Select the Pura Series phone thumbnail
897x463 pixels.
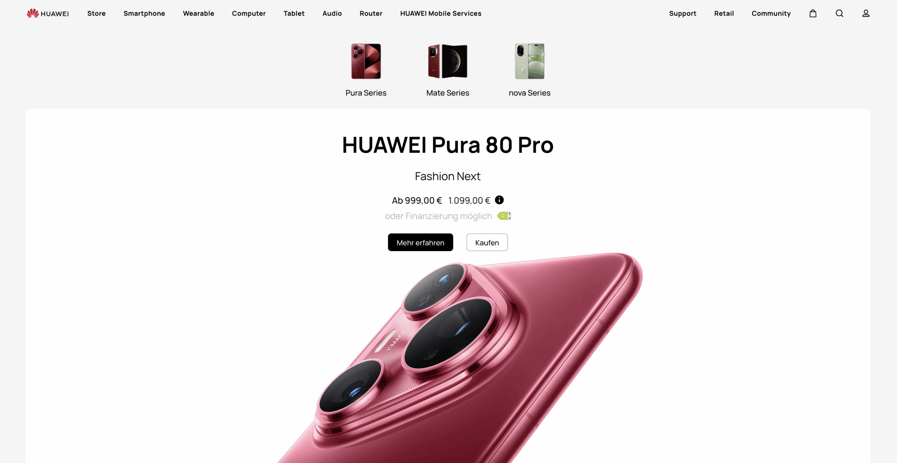point(366,61)
